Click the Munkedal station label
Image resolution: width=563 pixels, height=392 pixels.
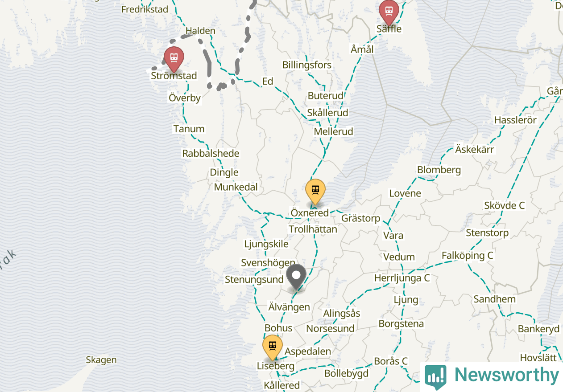click(x=236, y=187)
